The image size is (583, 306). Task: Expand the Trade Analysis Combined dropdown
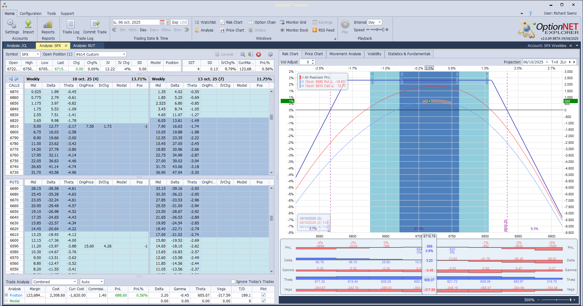tap(75, 282)
